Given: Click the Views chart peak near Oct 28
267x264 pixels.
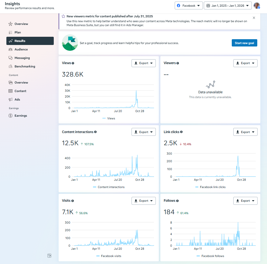Looking at the screenshot, I should 136,91.
